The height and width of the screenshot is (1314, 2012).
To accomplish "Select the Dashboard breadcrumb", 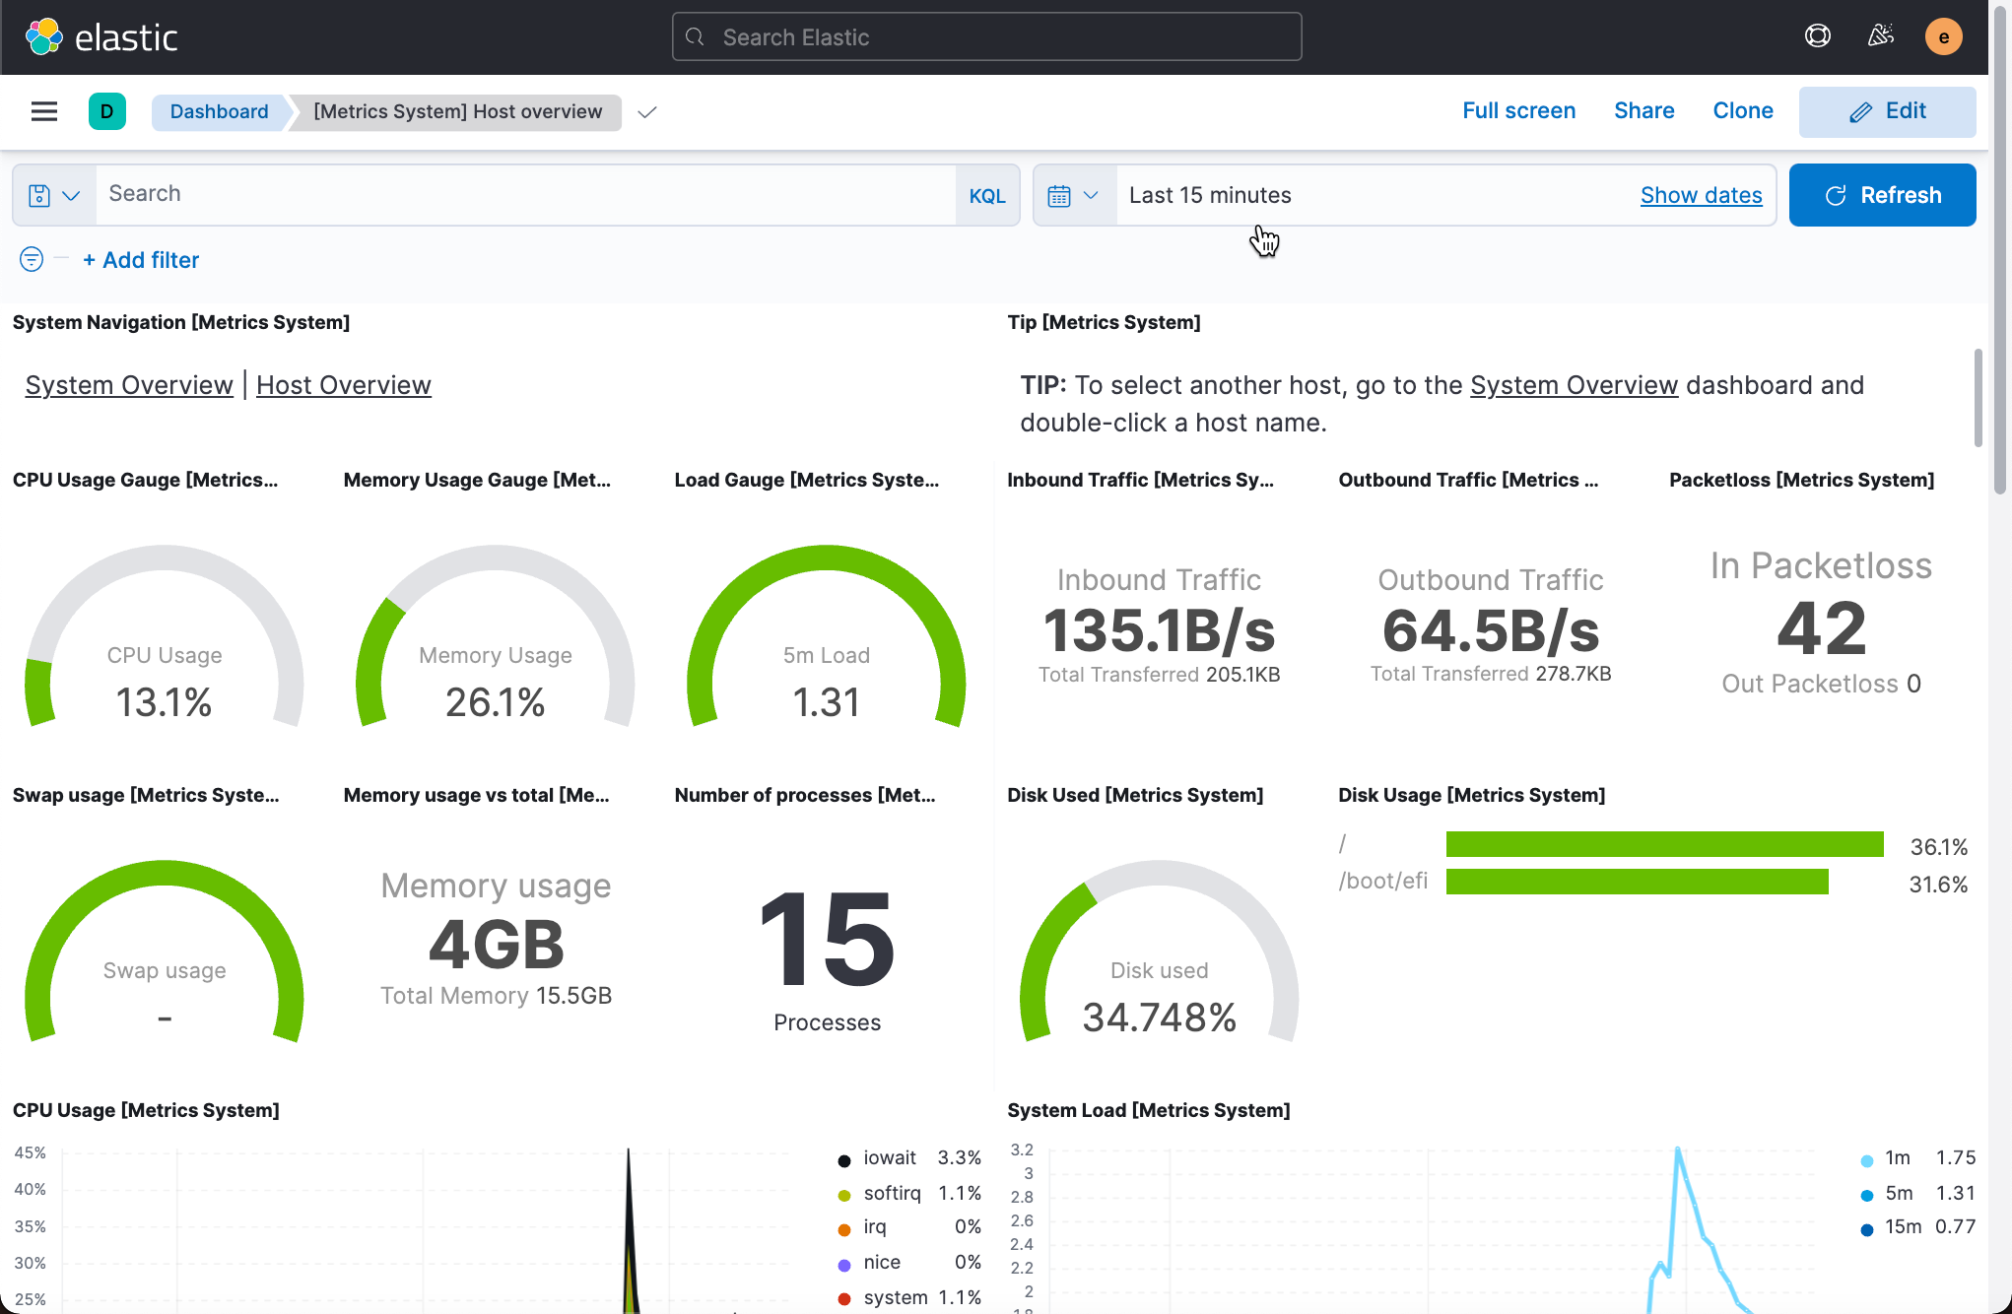I will [218, 111].
